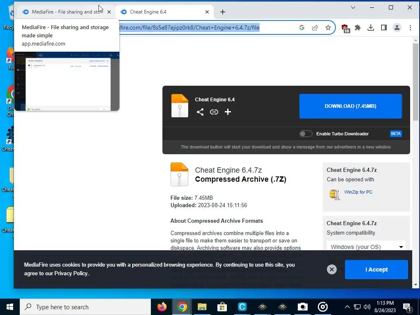Enable the Turbo Downloader toggle

(306, 134)
